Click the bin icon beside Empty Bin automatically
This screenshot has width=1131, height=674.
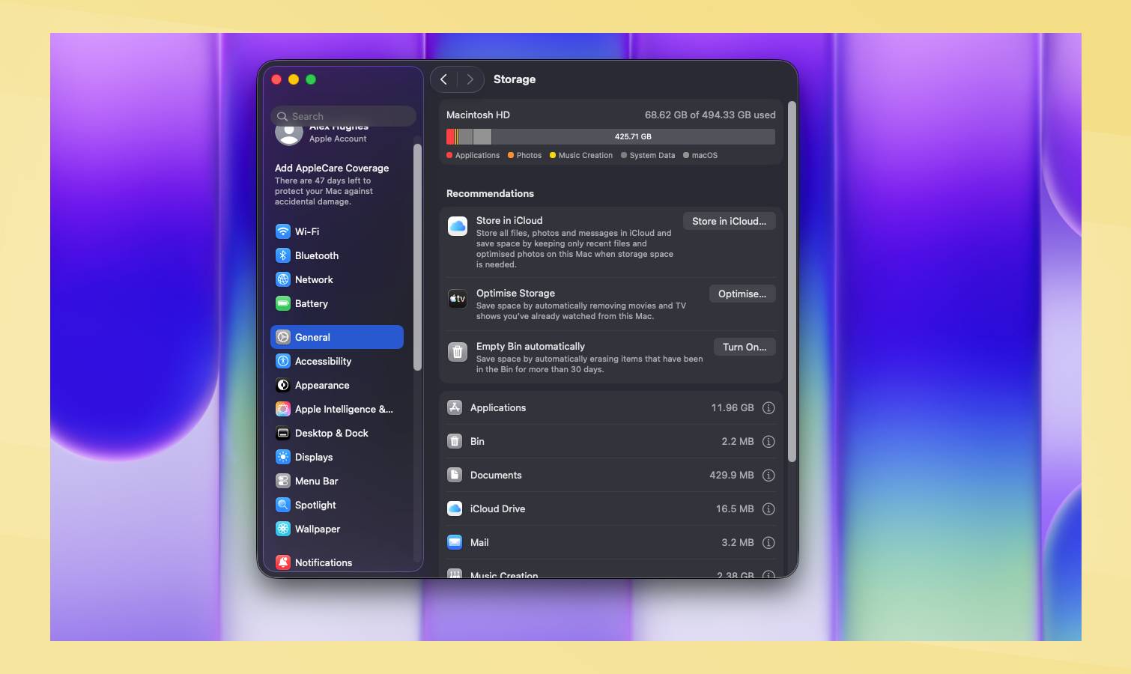(x=458, y=352)
